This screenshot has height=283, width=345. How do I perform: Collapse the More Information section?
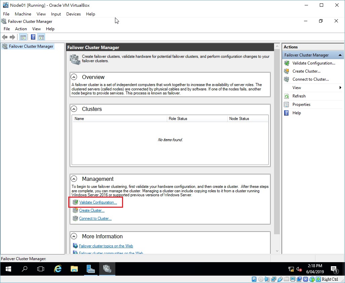coord(74,236)
